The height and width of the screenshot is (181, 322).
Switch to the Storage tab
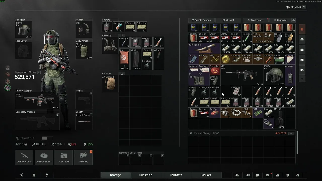coord(115,175)
